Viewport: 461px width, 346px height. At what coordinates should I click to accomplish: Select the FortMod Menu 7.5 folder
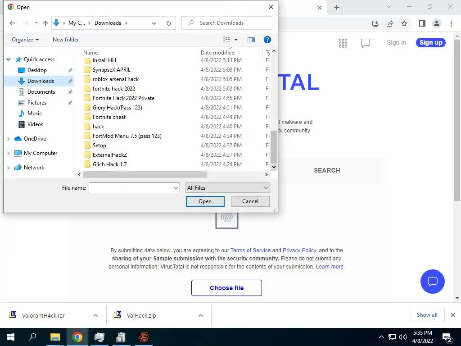pyautogui.click(x=127, y=136)
